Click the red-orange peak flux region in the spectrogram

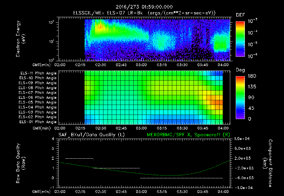[x=100, y=27]
